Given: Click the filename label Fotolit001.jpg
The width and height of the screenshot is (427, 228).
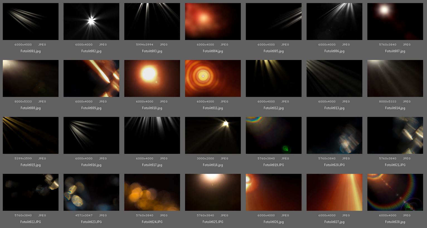Looking at the screenshot, I should (30, 51).
